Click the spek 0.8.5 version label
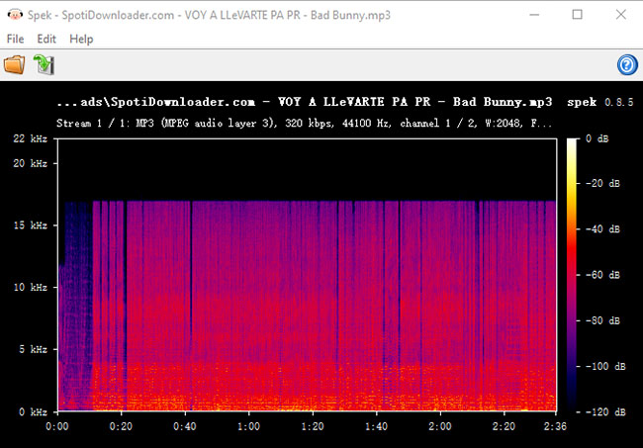 599,102
